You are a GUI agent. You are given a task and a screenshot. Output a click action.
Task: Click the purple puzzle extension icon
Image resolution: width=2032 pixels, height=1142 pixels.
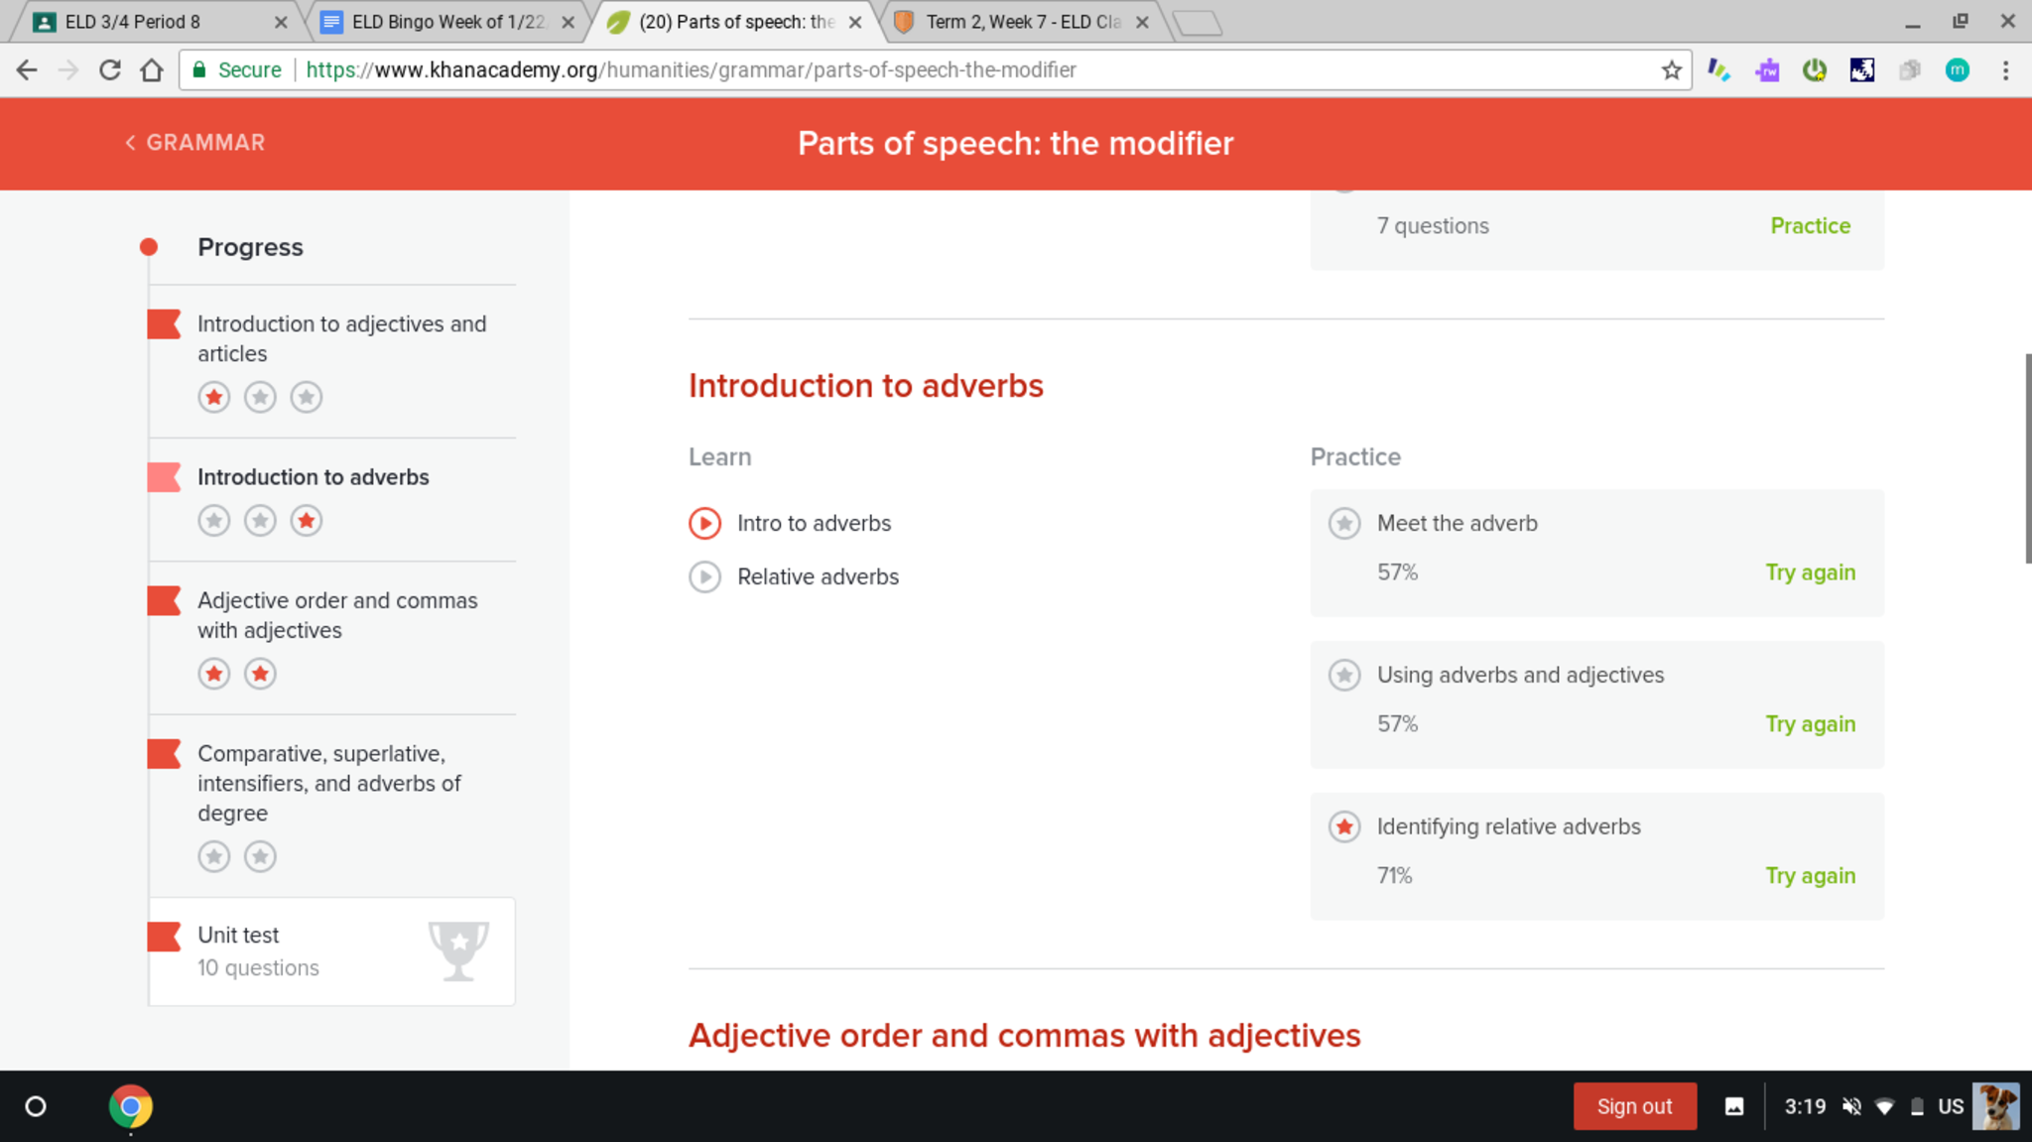[x=1766, y=70]
